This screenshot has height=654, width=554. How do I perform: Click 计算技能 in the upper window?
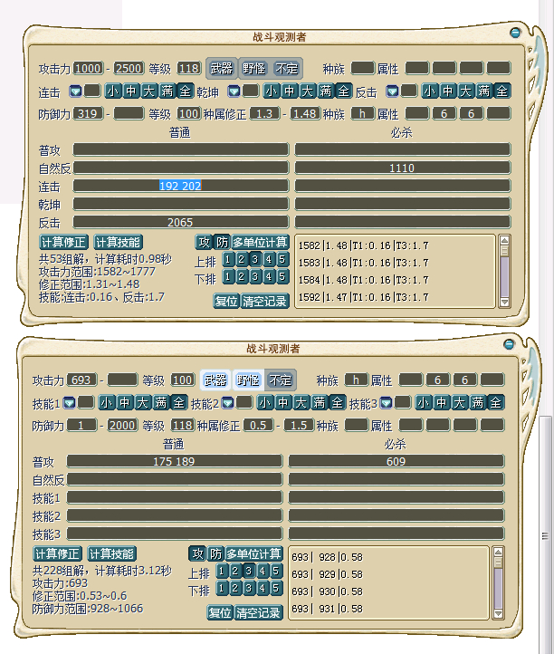118,243
